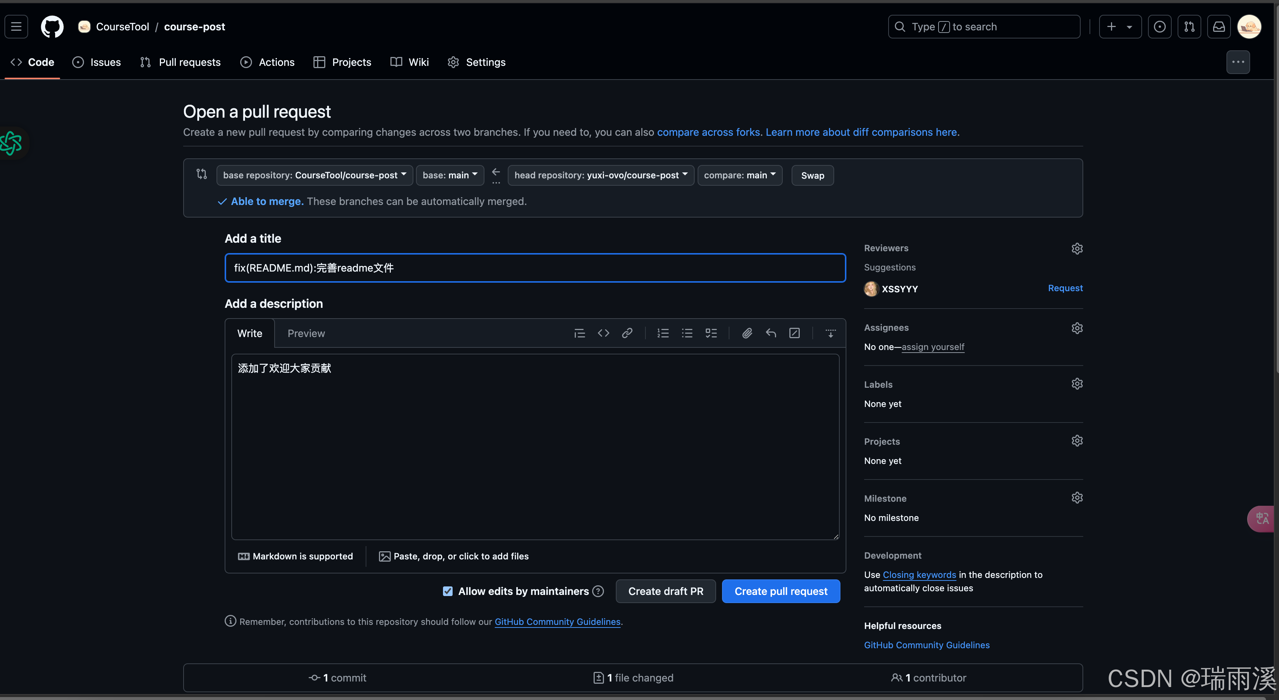Switch to the Write tab
The image size is (1279, 700).
click(x=250, y=334)
